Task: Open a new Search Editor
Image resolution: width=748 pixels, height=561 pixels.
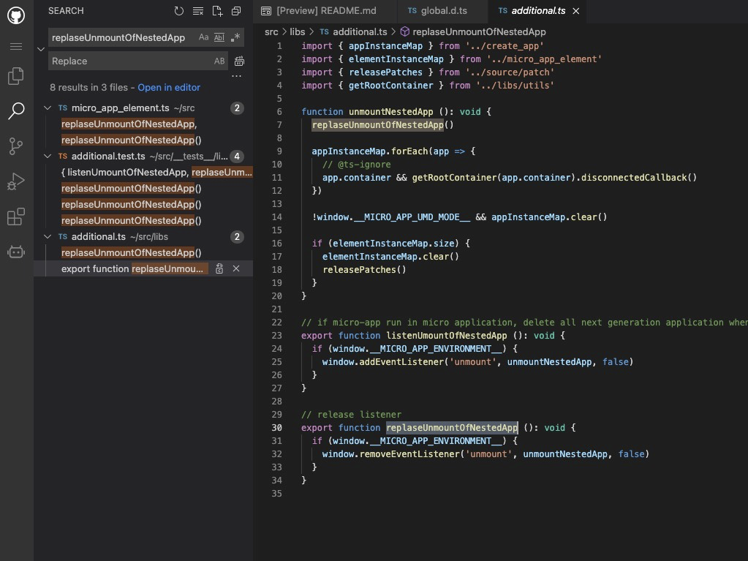Action: (x=216, y=10)
